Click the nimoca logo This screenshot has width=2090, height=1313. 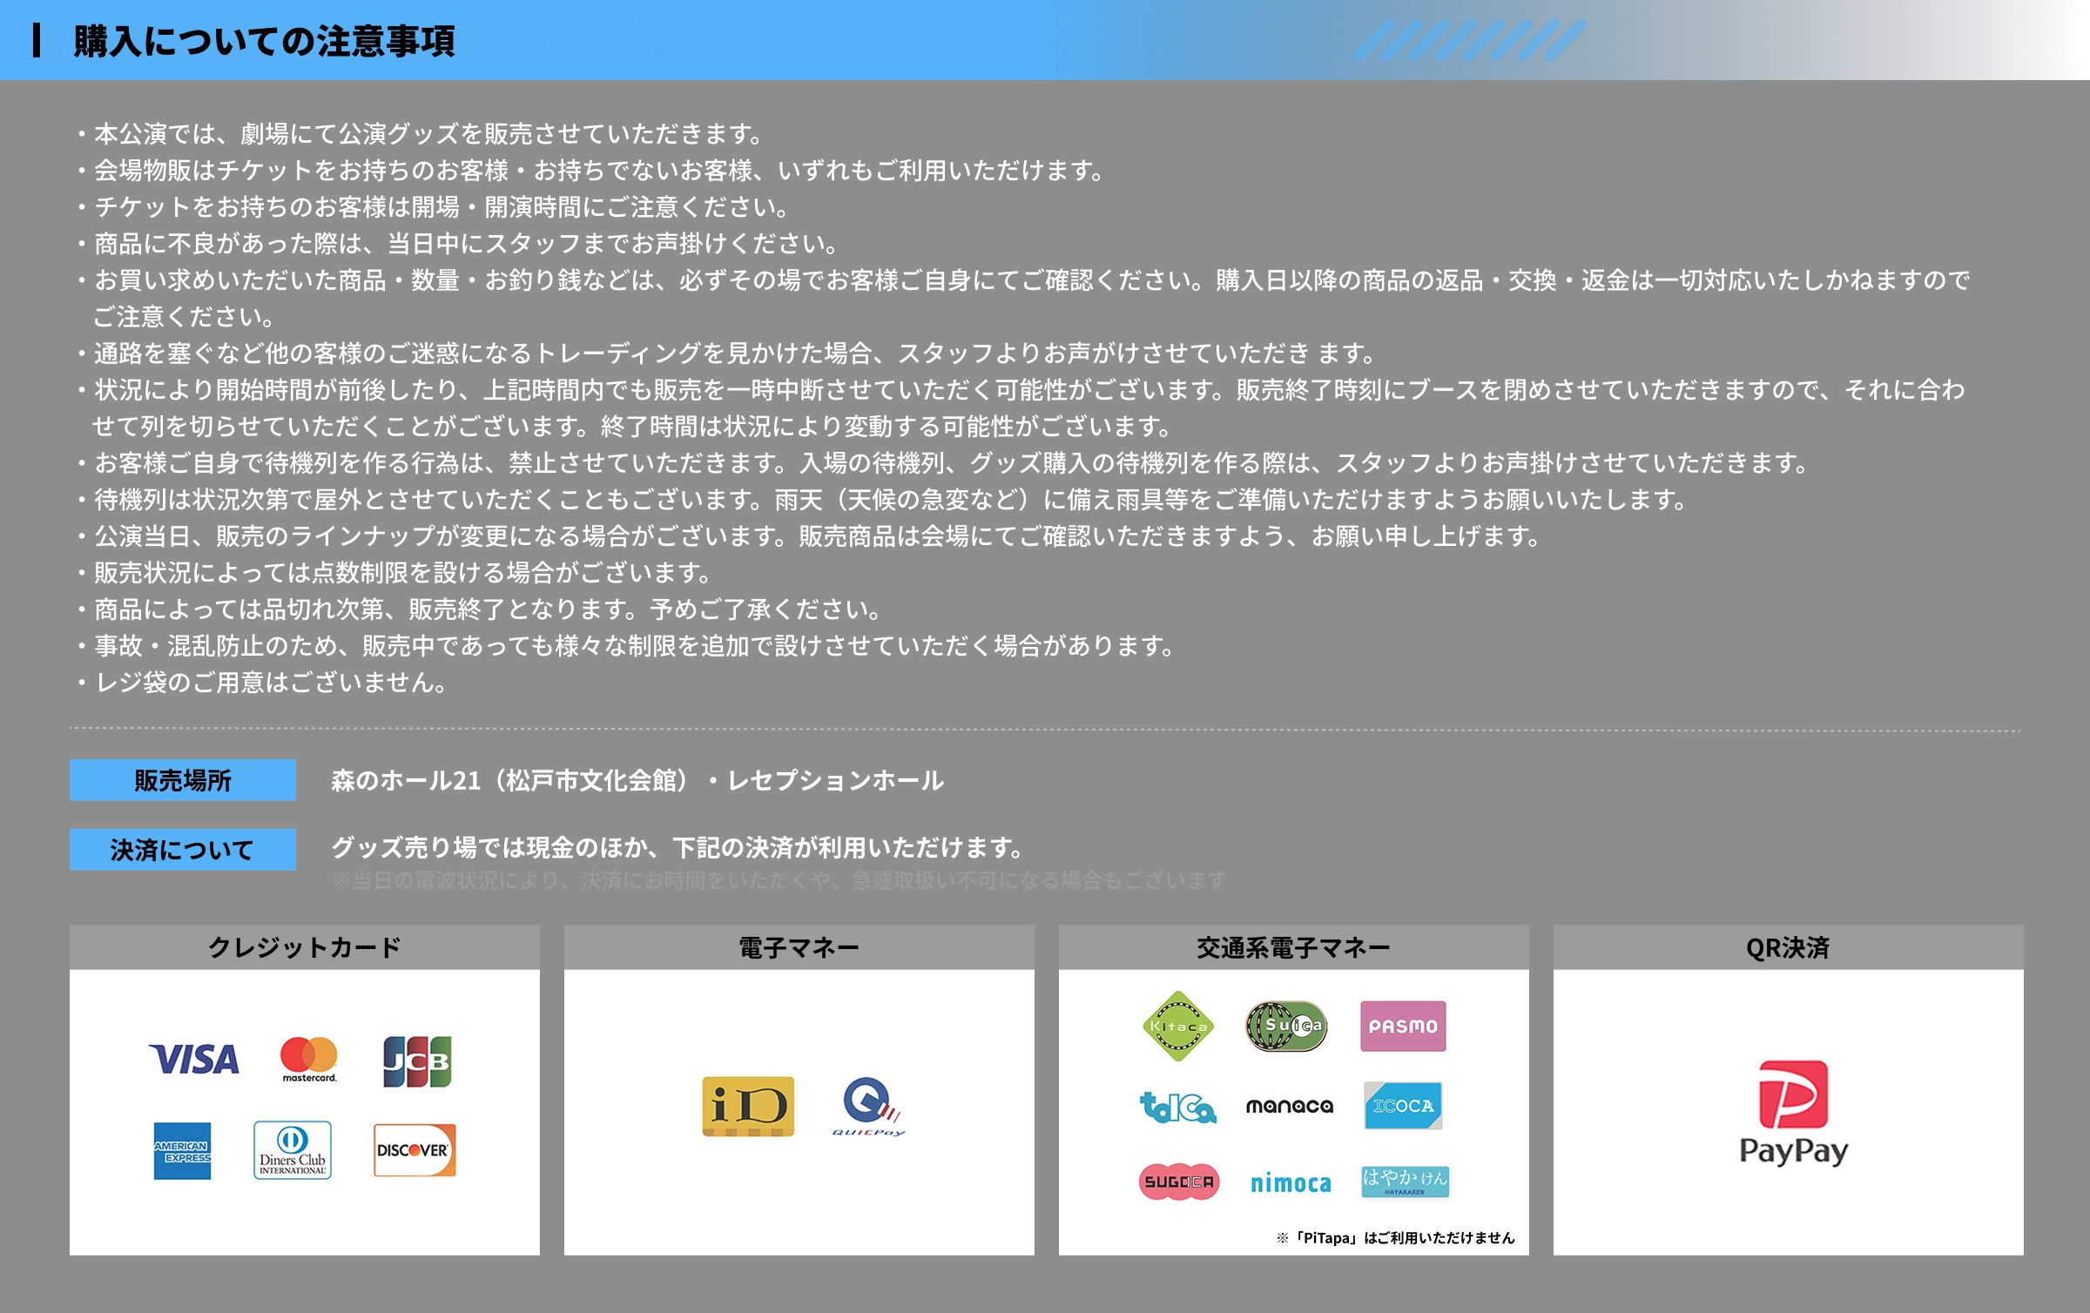click(x=1291, y=1183)
